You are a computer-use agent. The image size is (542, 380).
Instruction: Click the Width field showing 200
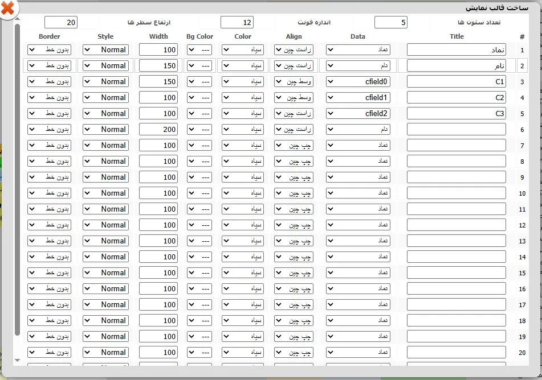pyautogui.click(x=158, y=130)
